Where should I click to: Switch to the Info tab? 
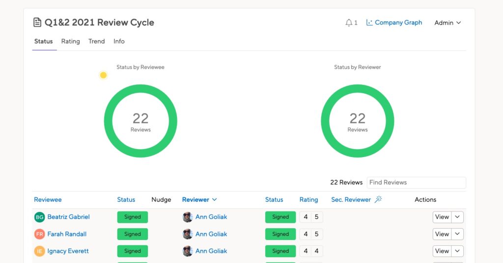point(119,41)
